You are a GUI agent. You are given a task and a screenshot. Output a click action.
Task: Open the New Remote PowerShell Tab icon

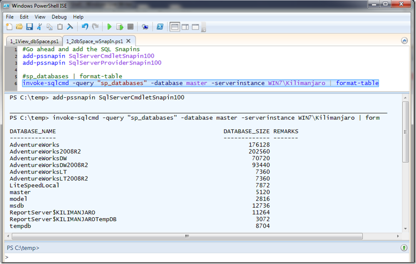145,27
